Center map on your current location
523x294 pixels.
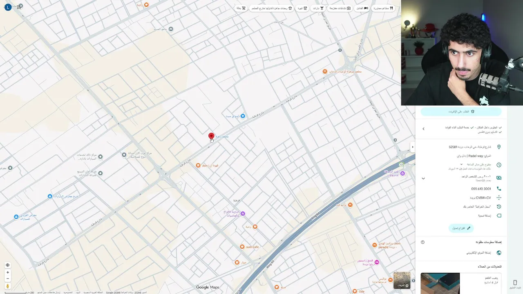7,265
